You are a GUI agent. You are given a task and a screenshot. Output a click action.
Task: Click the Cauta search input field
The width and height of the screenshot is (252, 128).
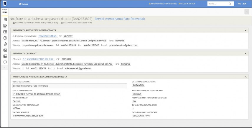pos(217,4)
